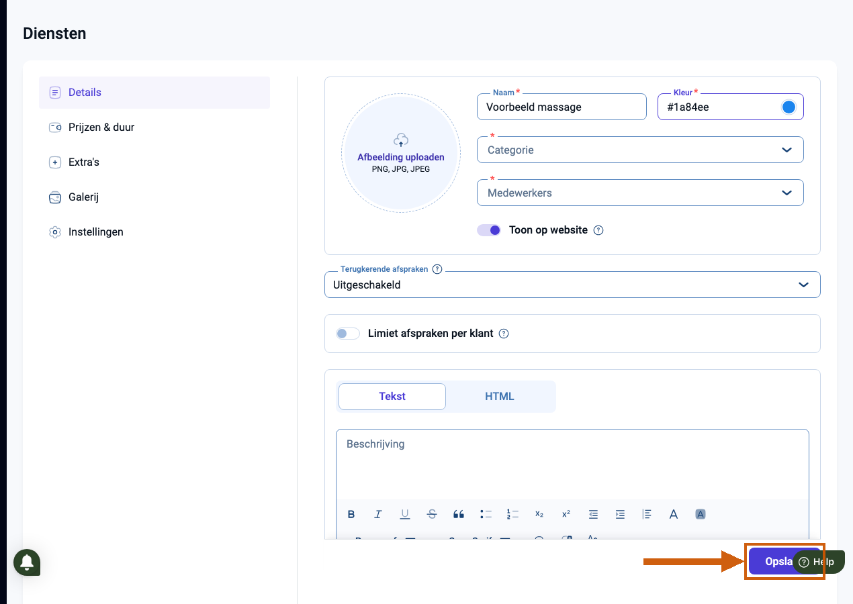Open the Categorie dropdown
Image resolution: width=853 pixels, height=604 pixels.
pos(641,150)
